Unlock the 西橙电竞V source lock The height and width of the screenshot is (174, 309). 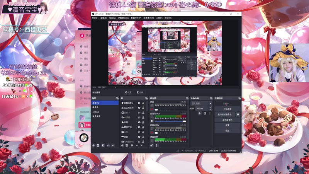[143, 103]
